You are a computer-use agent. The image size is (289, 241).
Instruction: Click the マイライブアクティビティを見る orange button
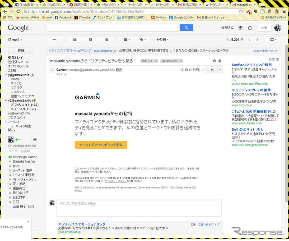pyautogui.click(x=101, y=145)
